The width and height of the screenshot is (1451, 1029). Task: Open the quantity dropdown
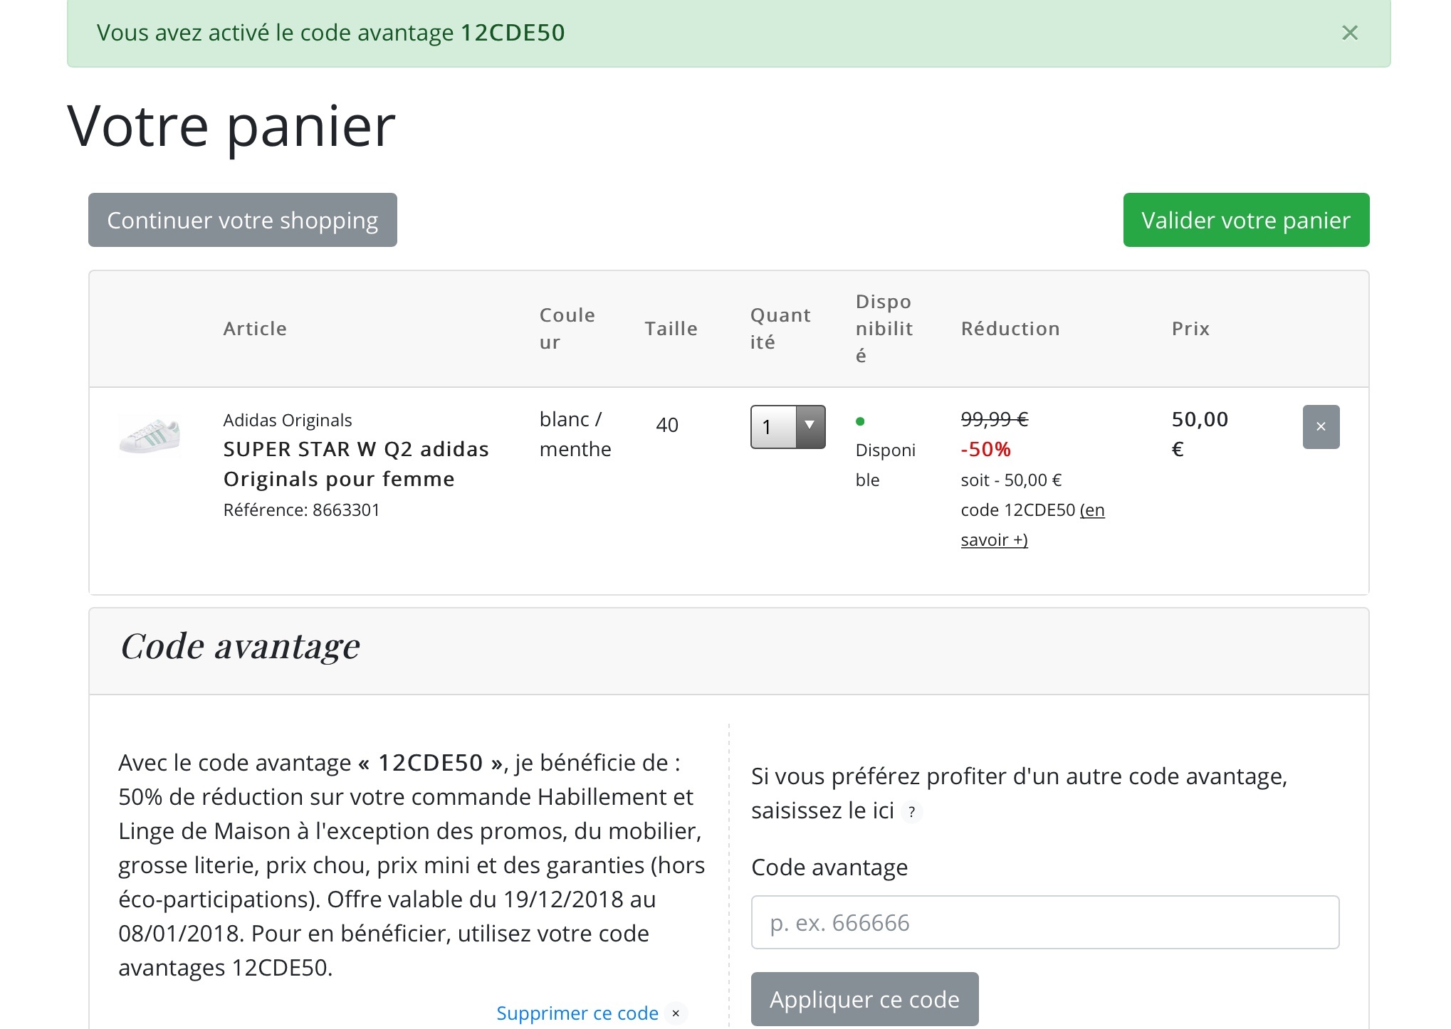(787, 427)
